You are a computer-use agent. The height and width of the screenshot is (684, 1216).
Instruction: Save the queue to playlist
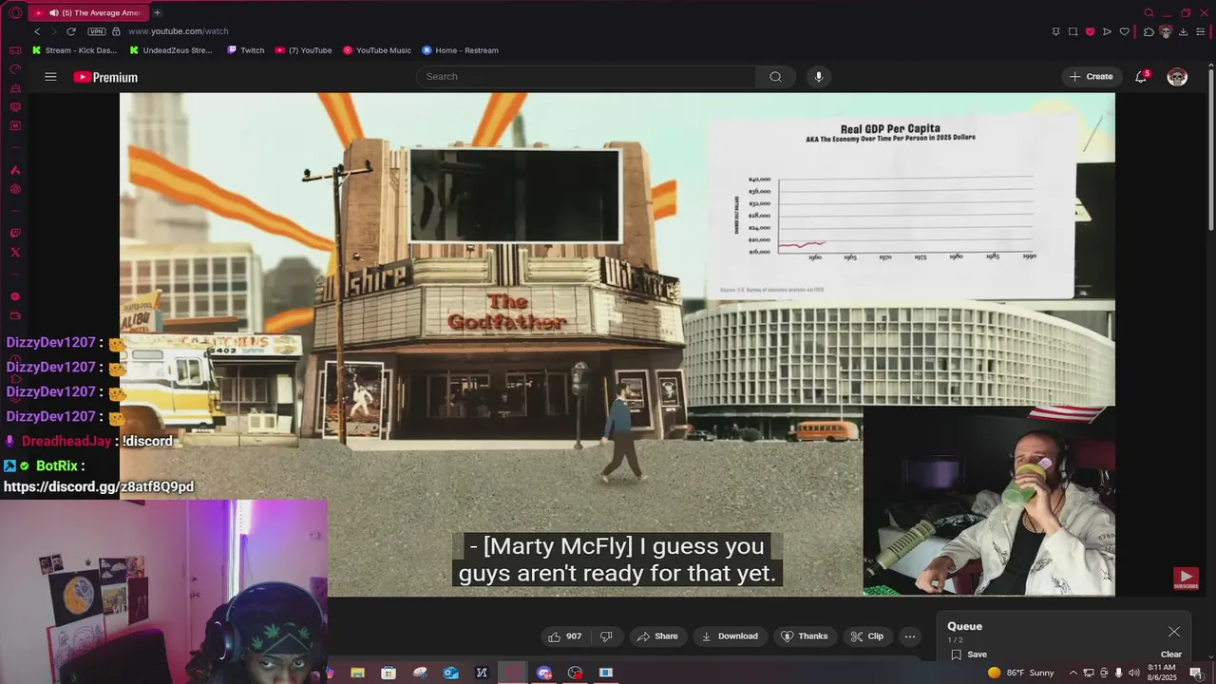click(x=969, y=655)
